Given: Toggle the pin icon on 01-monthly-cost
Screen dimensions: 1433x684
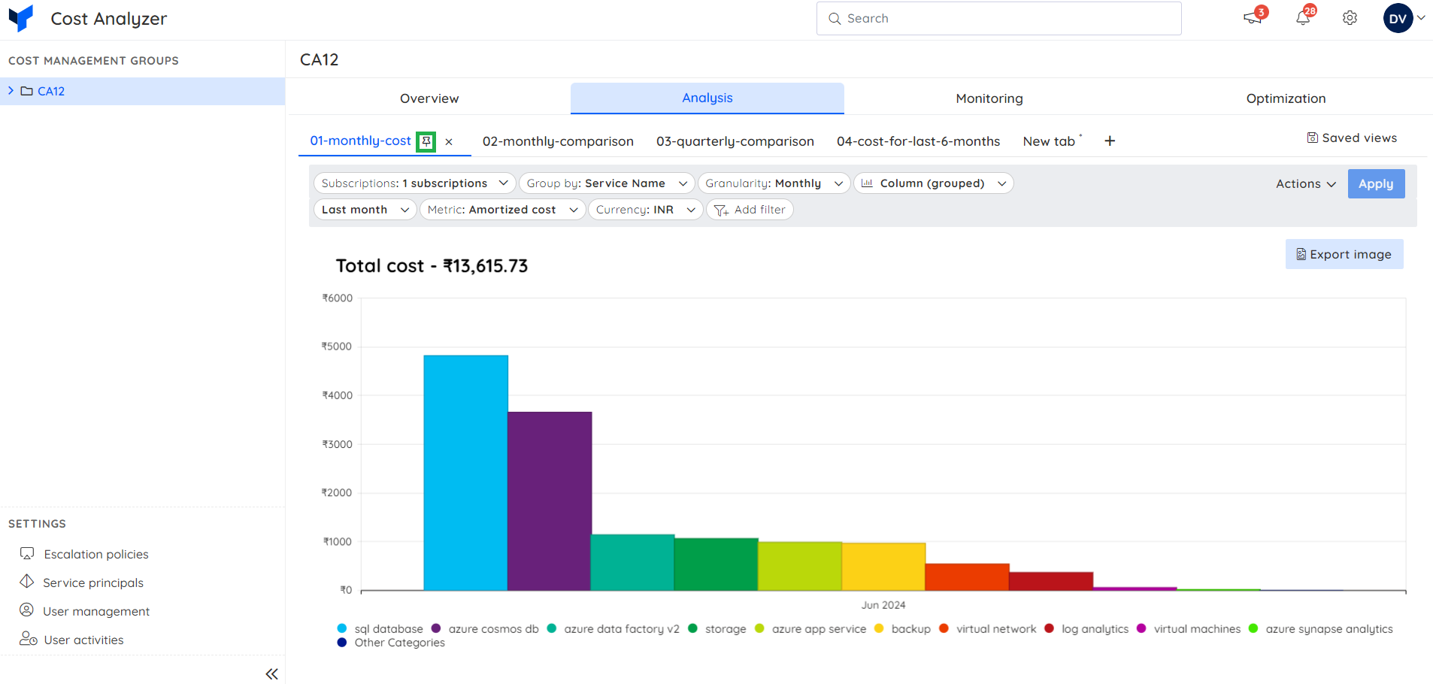Looking at the screenshot, I should [426, 141].
